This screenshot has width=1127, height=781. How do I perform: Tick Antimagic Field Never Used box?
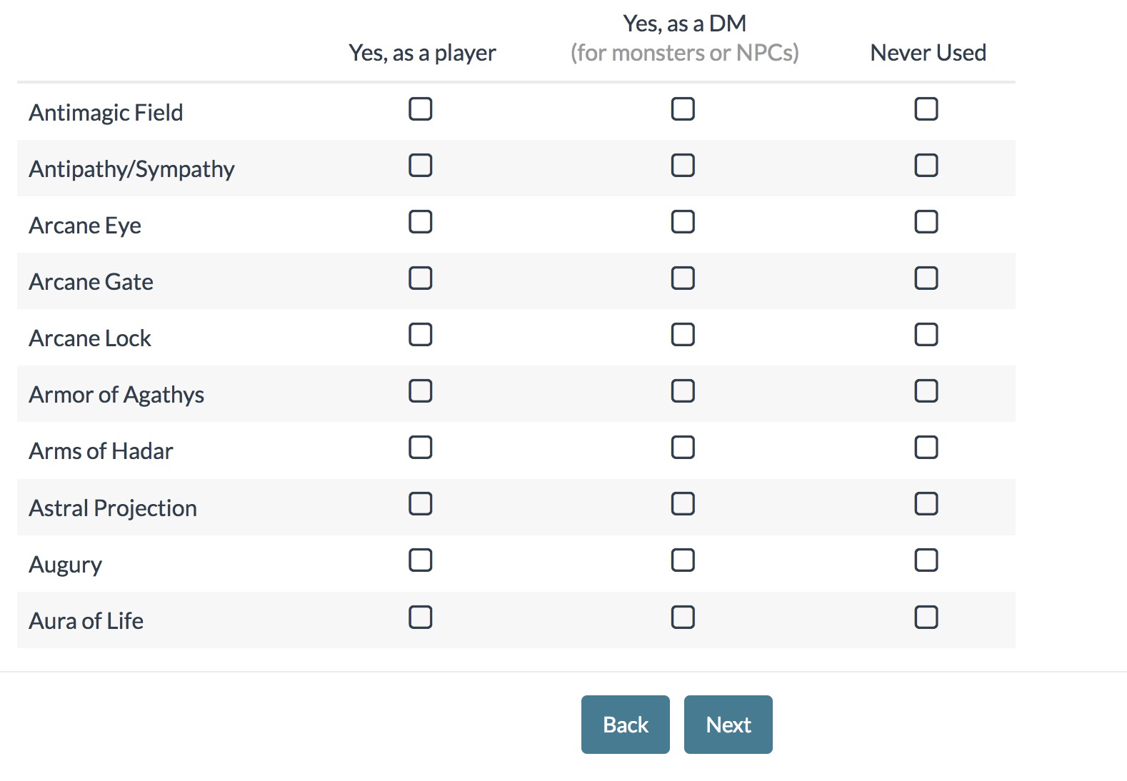(x=926, y=109)
